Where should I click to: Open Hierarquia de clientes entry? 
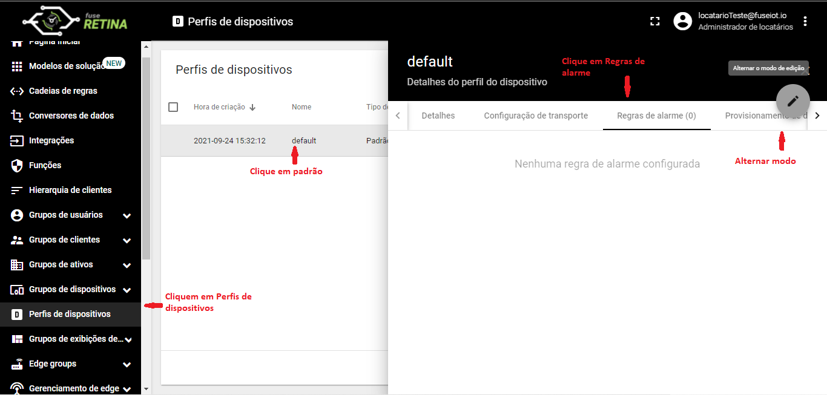(70, 190)
